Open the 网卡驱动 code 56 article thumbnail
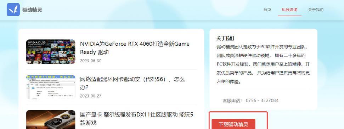Screen dimensions: 344x129 coord(51,87)
